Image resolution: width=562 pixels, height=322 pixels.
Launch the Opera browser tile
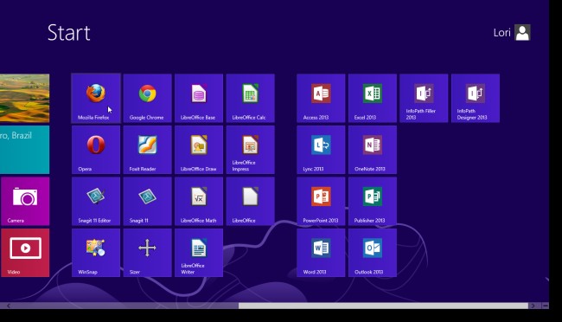click(96, 150)
